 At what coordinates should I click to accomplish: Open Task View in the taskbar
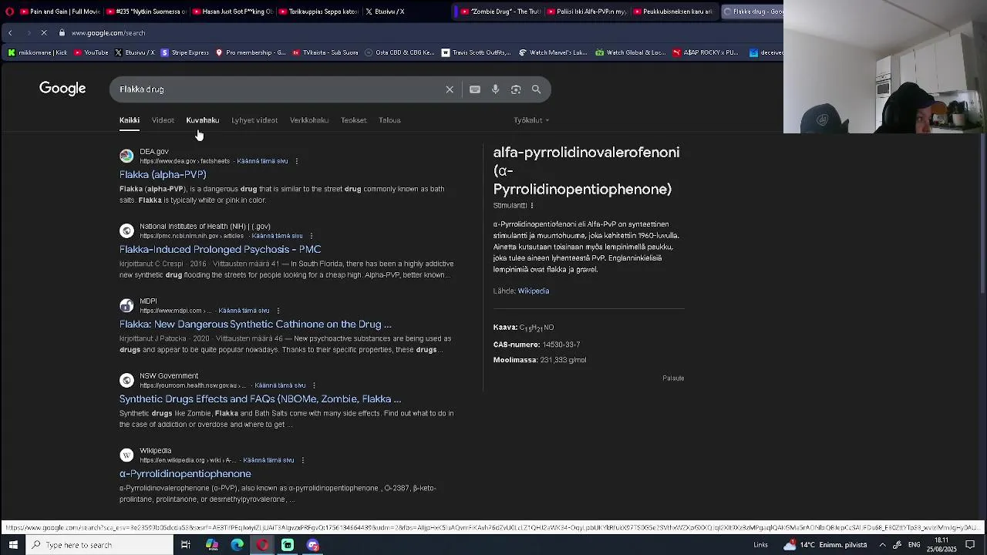point(186,545)
